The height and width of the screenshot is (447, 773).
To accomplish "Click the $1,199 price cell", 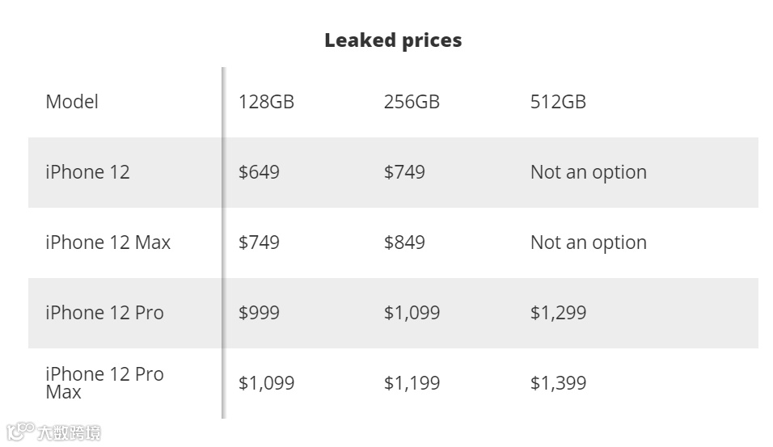I will (412, 383).
